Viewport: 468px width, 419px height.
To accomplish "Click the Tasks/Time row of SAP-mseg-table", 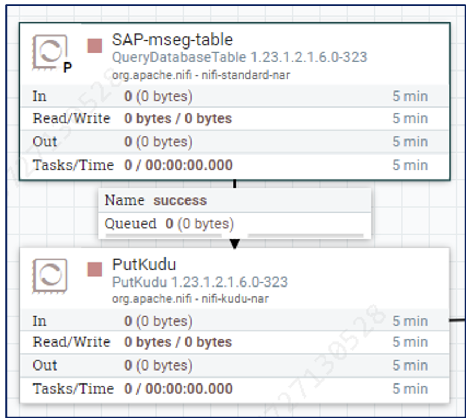I will 235,165.
